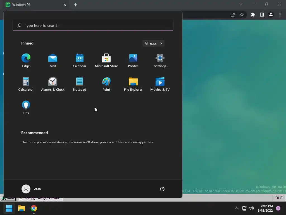The image size is (286, 215).
Task: Open the network status tray icon
Action: (x=244, y=208)
